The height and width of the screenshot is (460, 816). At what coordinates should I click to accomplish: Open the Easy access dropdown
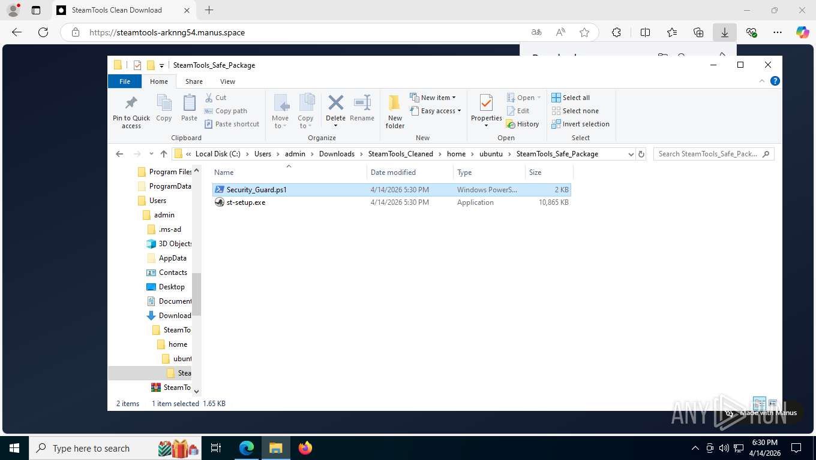click(x=436, y=111)
